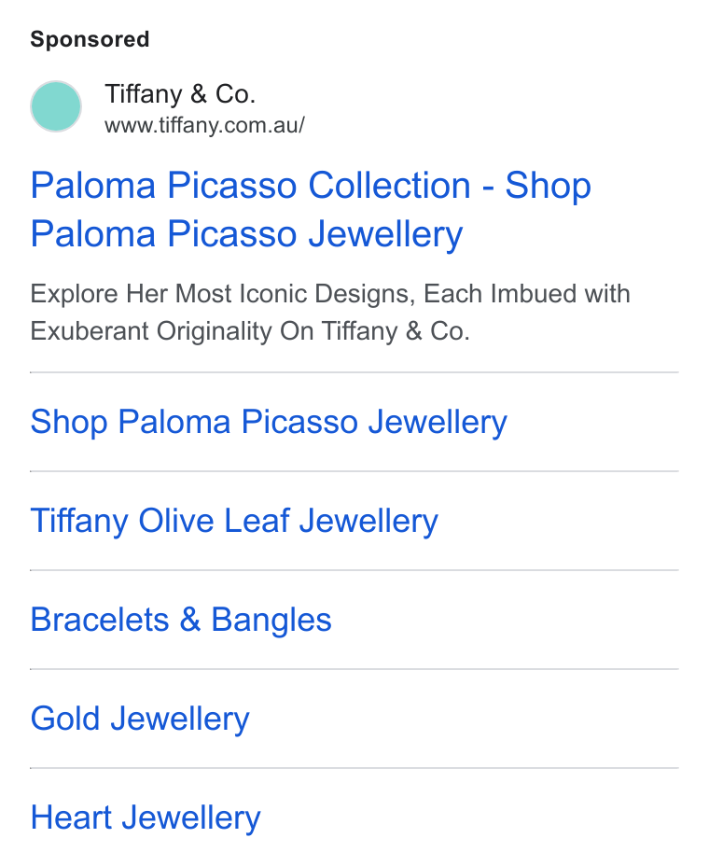This screenshot has width=709, height=866.
Task: Select the site address below Tiffany & Co.
Action: (205, 125)
